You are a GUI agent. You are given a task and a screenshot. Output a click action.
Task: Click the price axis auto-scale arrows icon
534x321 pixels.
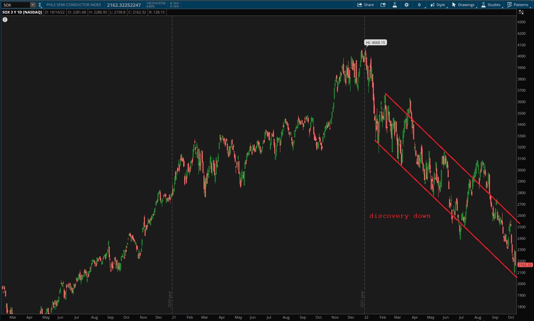(521, 12)
